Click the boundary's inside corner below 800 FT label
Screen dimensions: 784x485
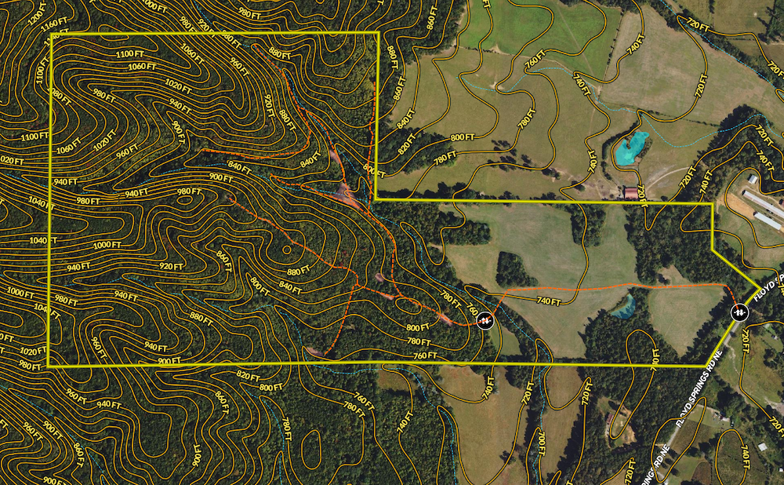[375, 199]
